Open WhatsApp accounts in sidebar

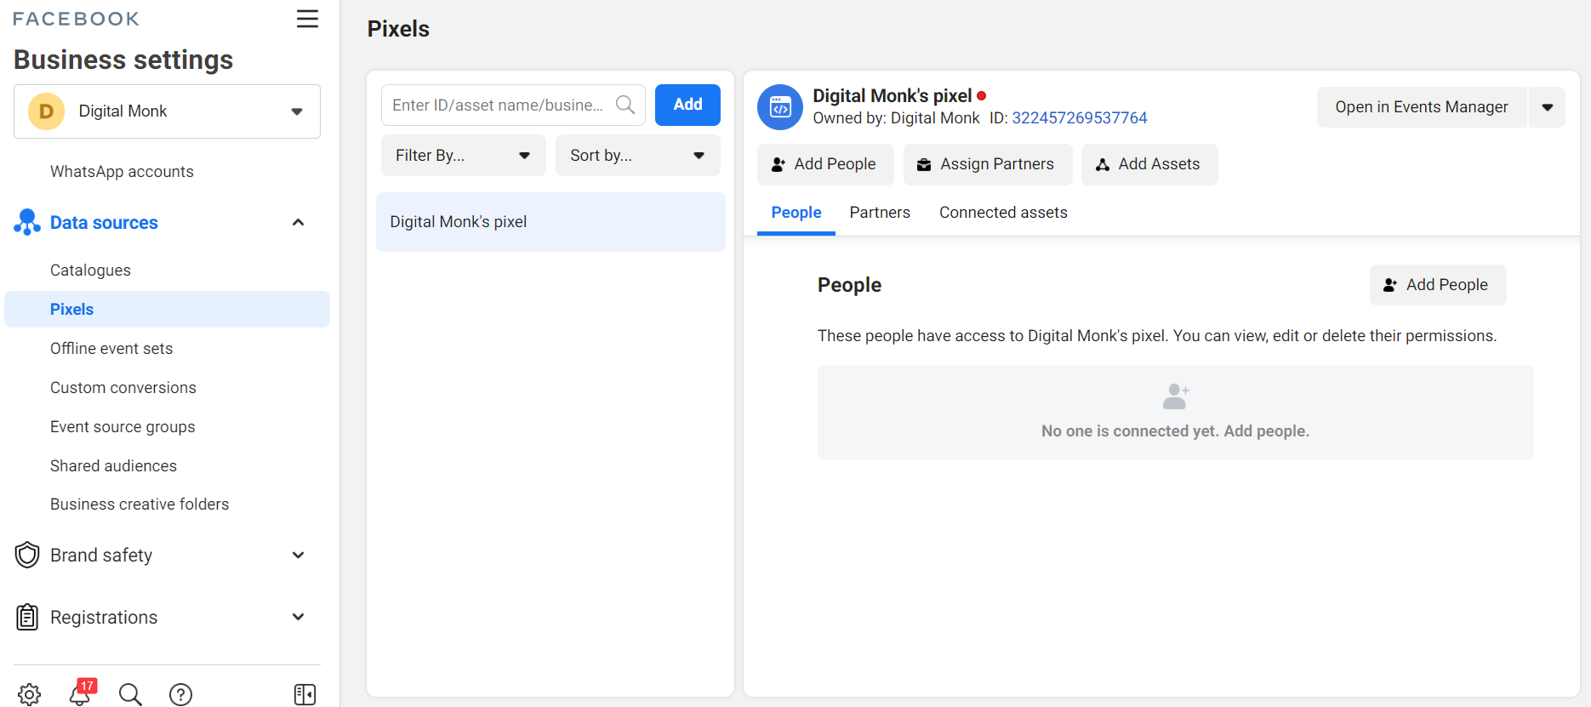(122, 172)
